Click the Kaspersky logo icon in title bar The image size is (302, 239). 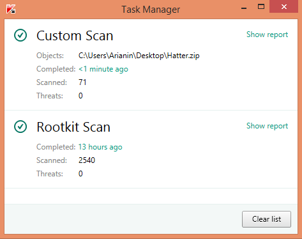11,9
